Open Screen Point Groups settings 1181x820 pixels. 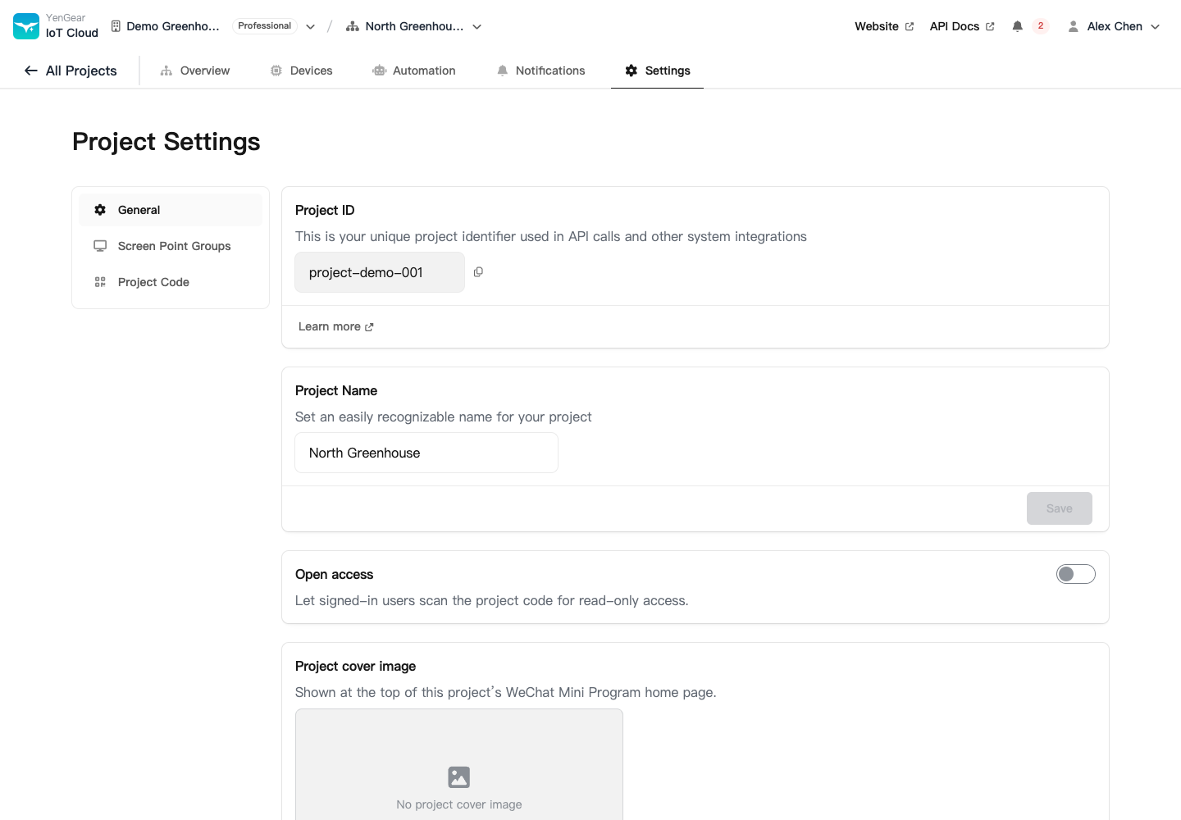(171, 246)
